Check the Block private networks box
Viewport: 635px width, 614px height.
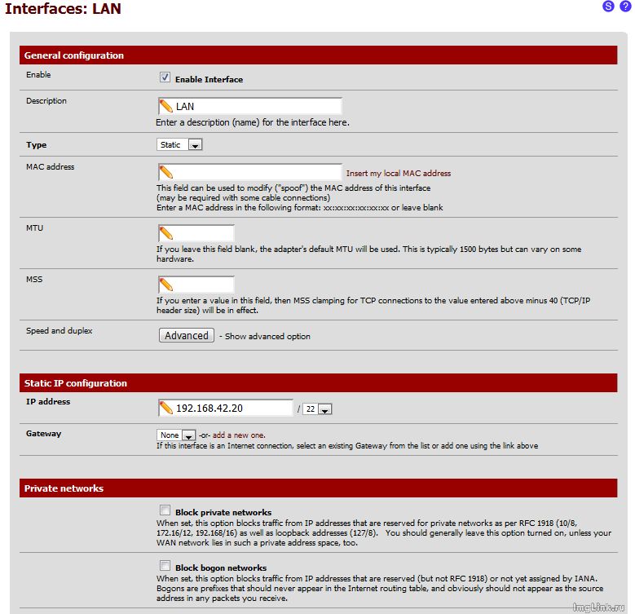[165, 510]
